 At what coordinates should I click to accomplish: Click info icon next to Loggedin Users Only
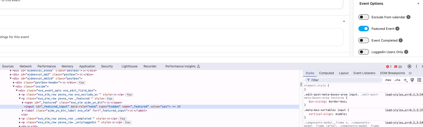coord(406,52)
